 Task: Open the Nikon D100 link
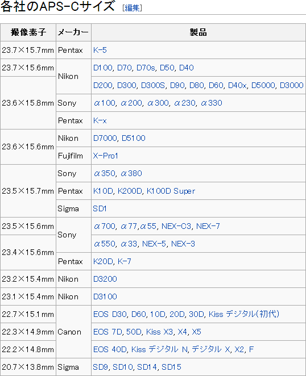[x=103, y=68]
